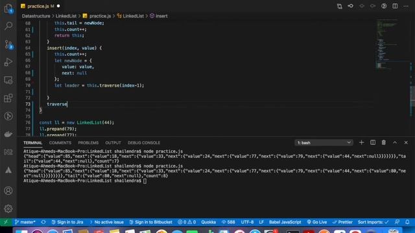This screenshot has height=233, width=415.
Task: Open errors and warnings count in status bar
Action: [187, 222]
